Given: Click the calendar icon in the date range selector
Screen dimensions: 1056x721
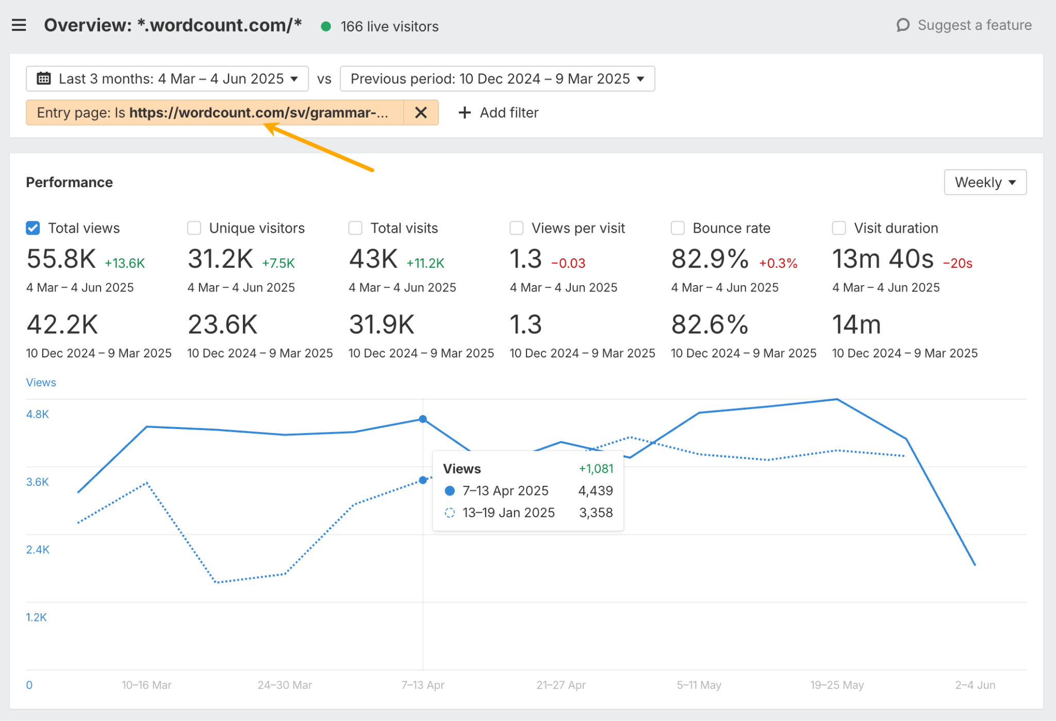Looking at the screenshot, I should [44, 78].
